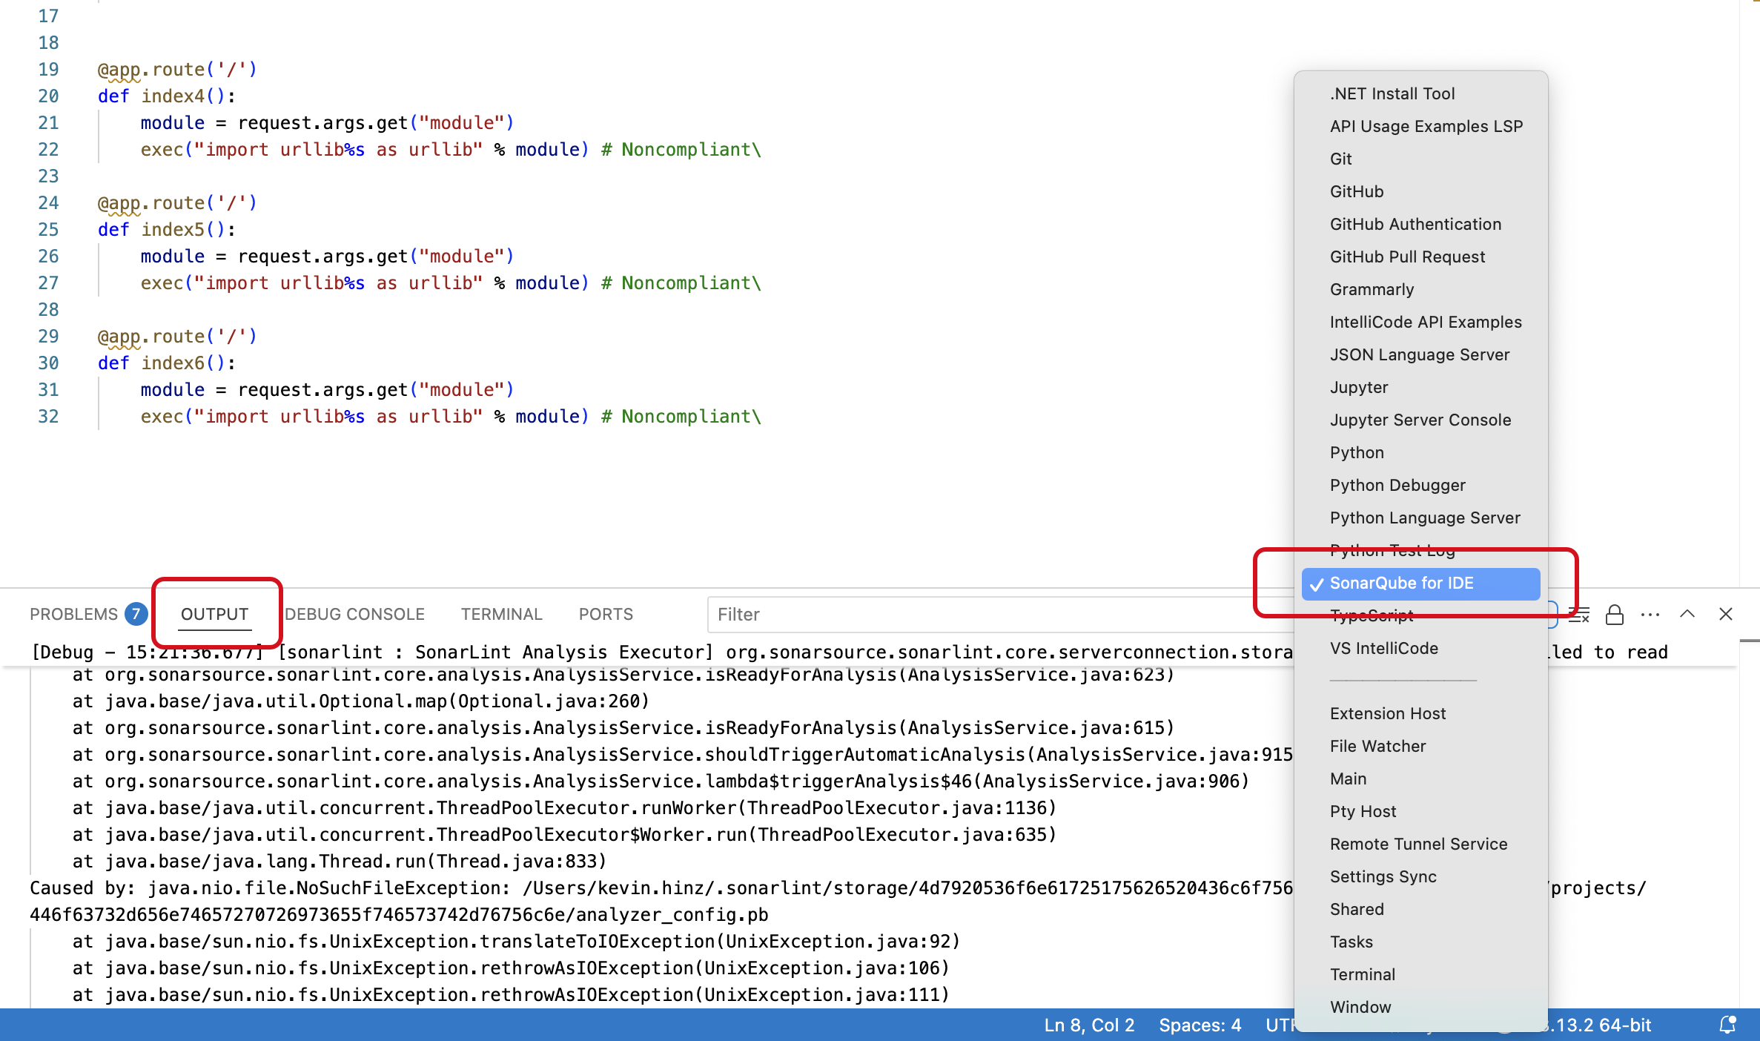The image size is (1760, 1041).
Task: Click the 'Caused by: java.nio.file.NoSuchFileException' log line
Action: [661, 888]
